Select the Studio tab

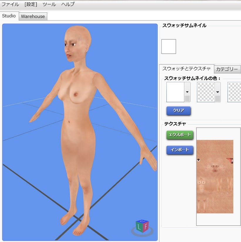(9, 16)
